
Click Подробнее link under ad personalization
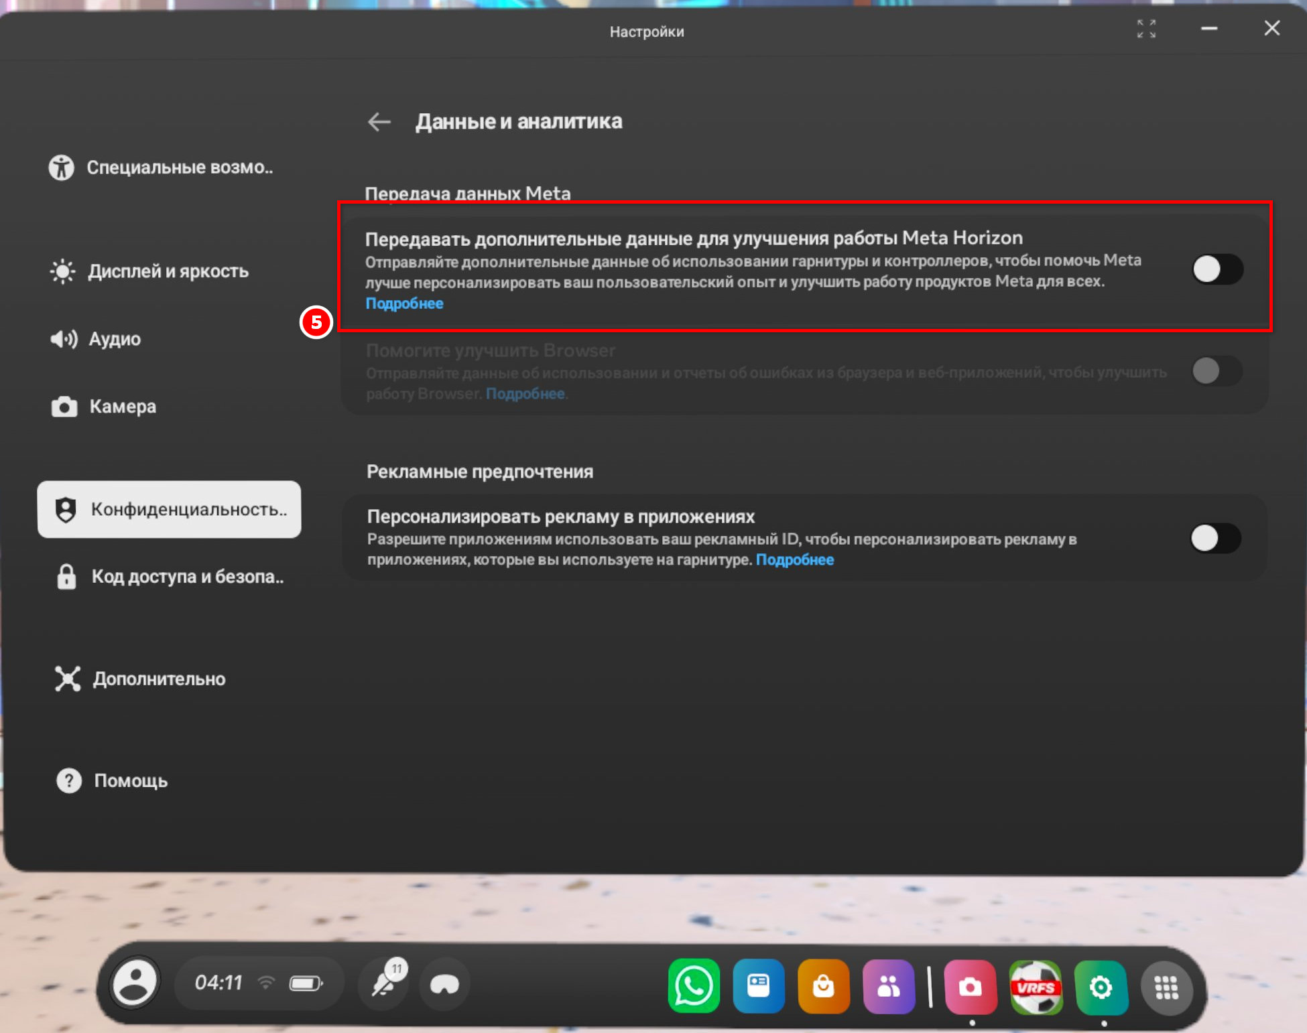[x=795, y=559]
